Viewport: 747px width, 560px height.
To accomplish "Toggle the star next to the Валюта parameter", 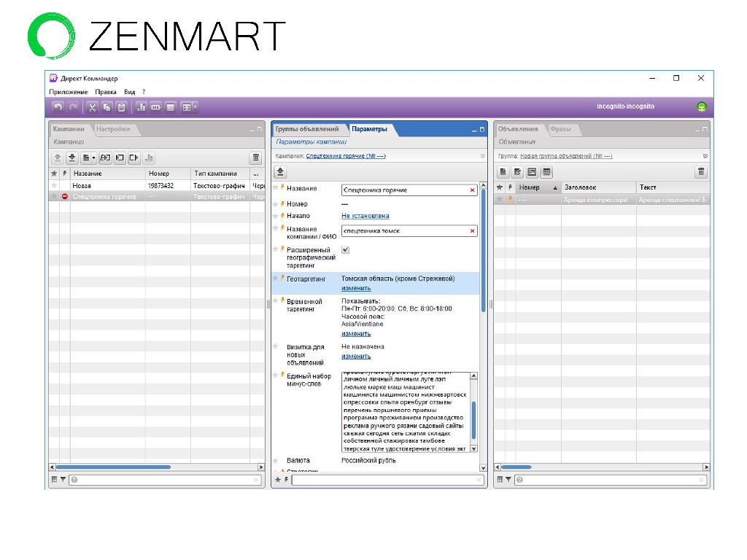I will pos(275,461).
